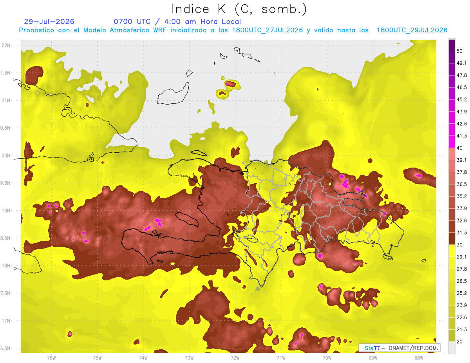Click the "9.5N" latitude label
The width and height of the screenshot is (470, 363).
click(x=5, y=183)
